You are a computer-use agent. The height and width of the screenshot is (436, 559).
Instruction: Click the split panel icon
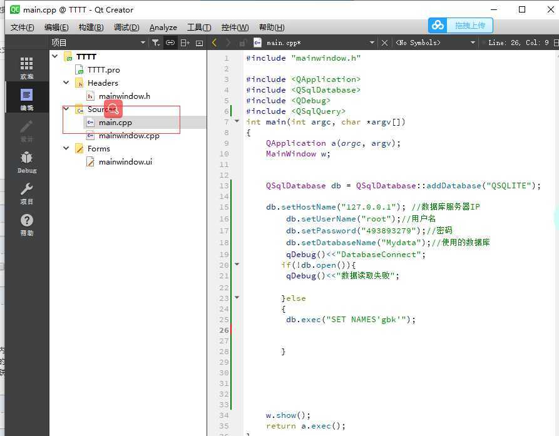pos(185,43)
